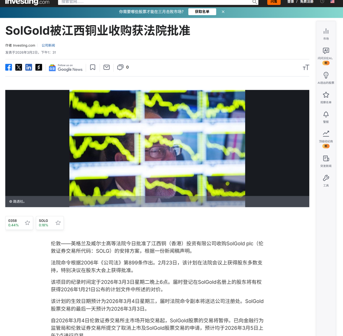Click the orange 闪售 button
Viewport: 343px width, 336px height.
(274, 2)
